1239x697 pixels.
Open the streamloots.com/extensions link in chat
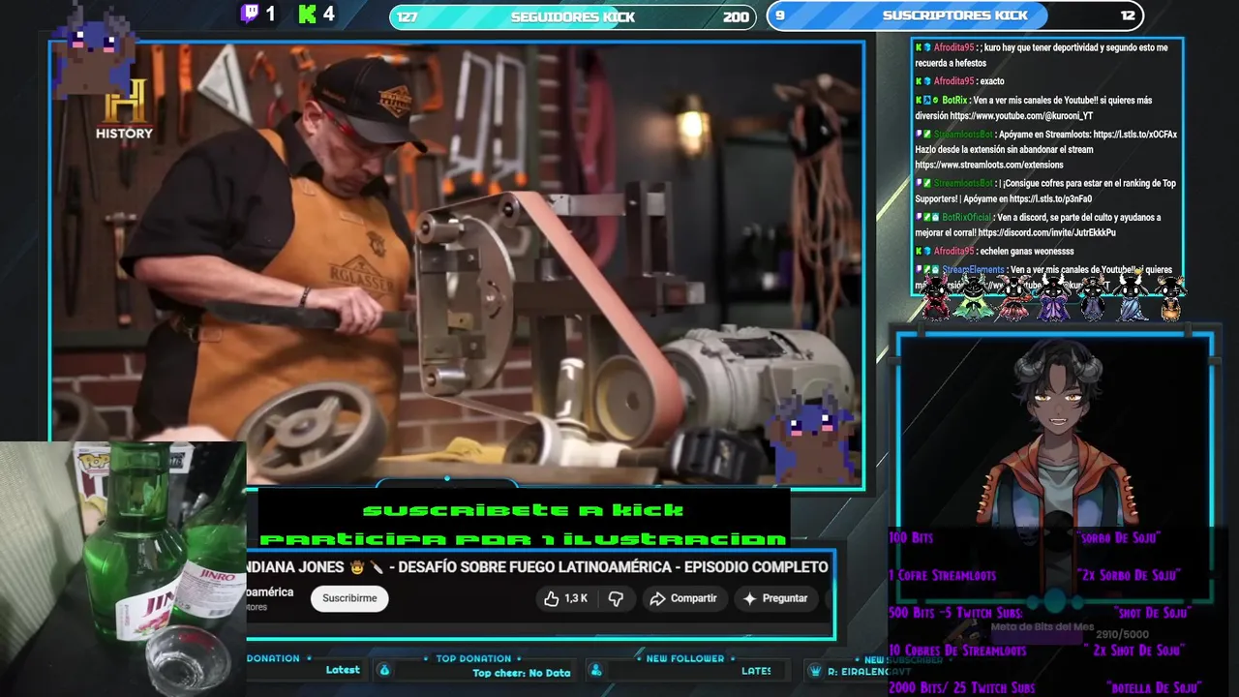(x=988, y=166)
